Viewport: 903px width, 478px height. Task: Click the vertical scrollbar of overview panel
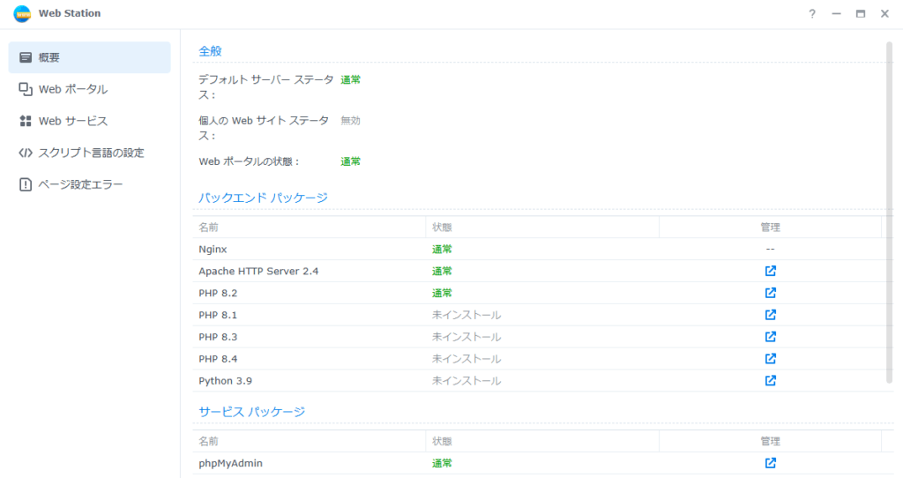pos(889,212)
